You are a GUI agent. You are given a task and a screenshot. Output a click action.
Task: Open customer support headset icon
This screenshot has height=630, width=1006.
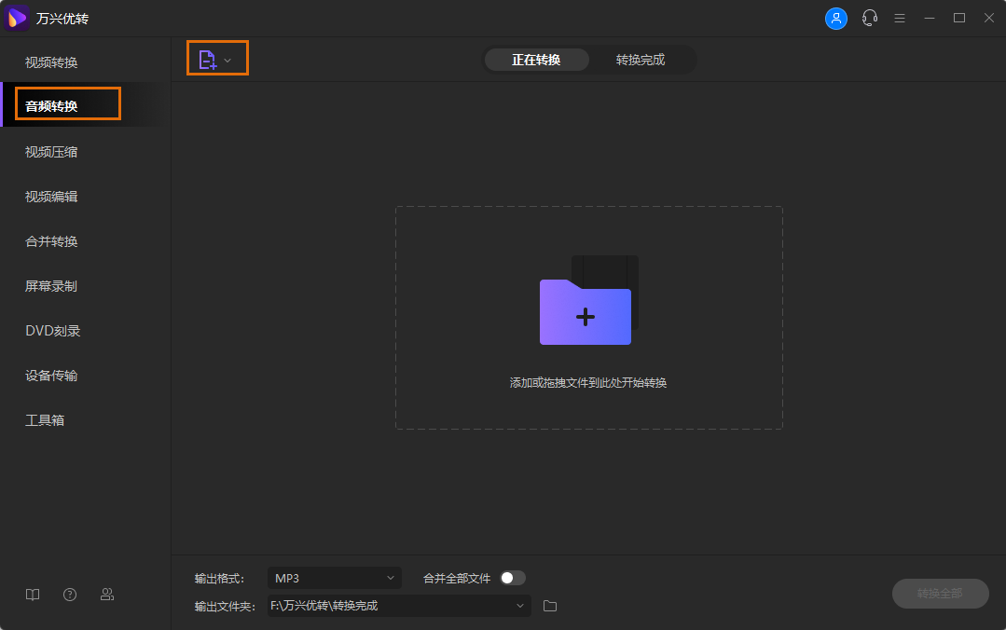[x=869, y=18]
